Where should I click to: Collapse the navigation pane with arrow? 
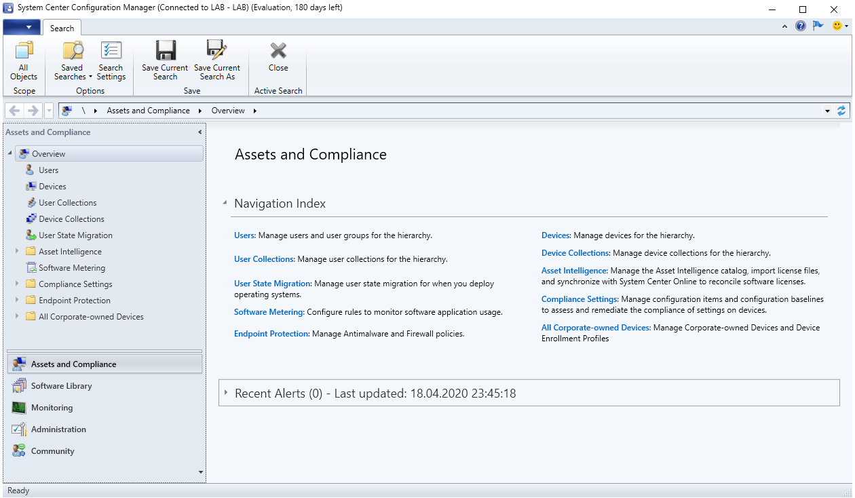(x=199, y=132)
